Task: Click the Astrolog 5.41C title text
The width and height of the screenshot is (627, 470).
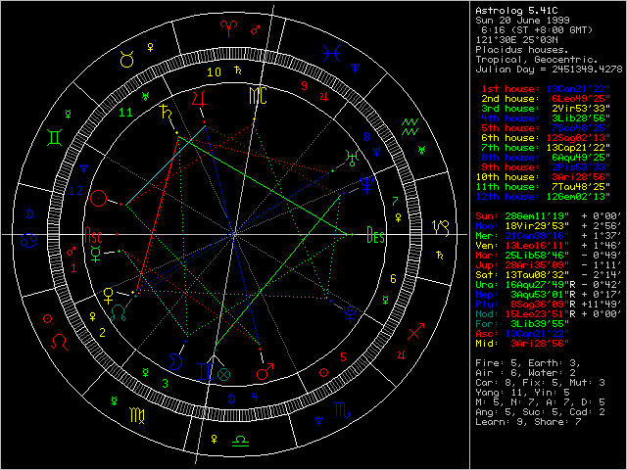Action: [514, 11]
